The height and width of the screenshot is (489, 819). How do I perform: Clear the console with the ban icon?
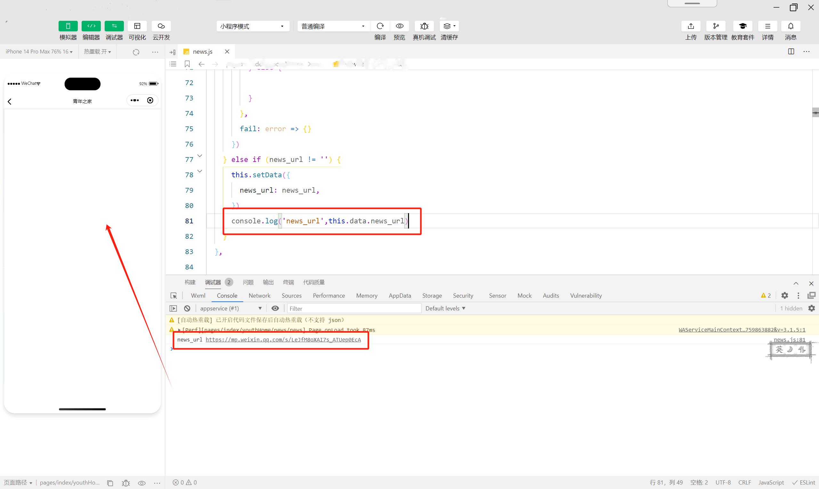click(x=187, y=309)
